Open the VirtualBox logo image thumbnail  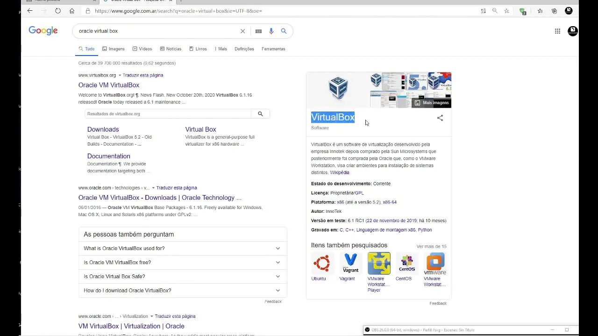[338, 89]
